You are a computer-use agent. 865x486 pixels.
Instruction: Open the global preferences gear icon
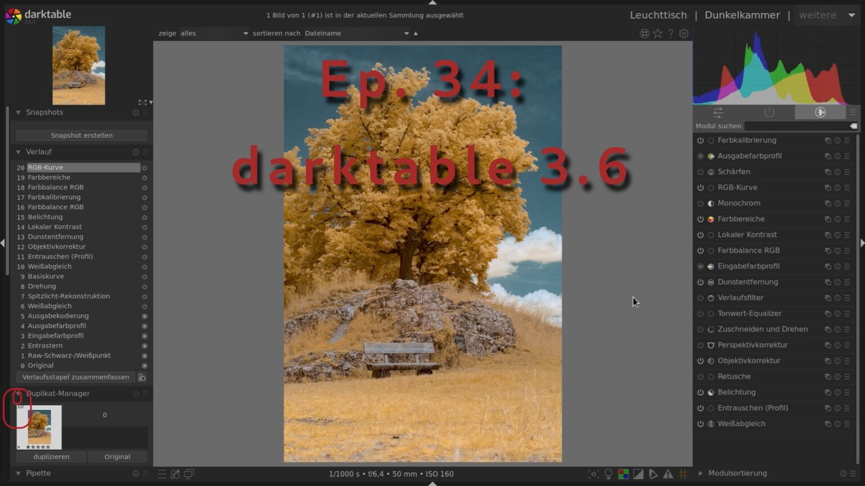point(684,33)
